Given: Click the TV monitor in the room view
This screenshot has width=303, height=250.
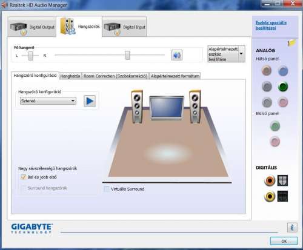Looking at the screenshot, I should tap(167, 108).
